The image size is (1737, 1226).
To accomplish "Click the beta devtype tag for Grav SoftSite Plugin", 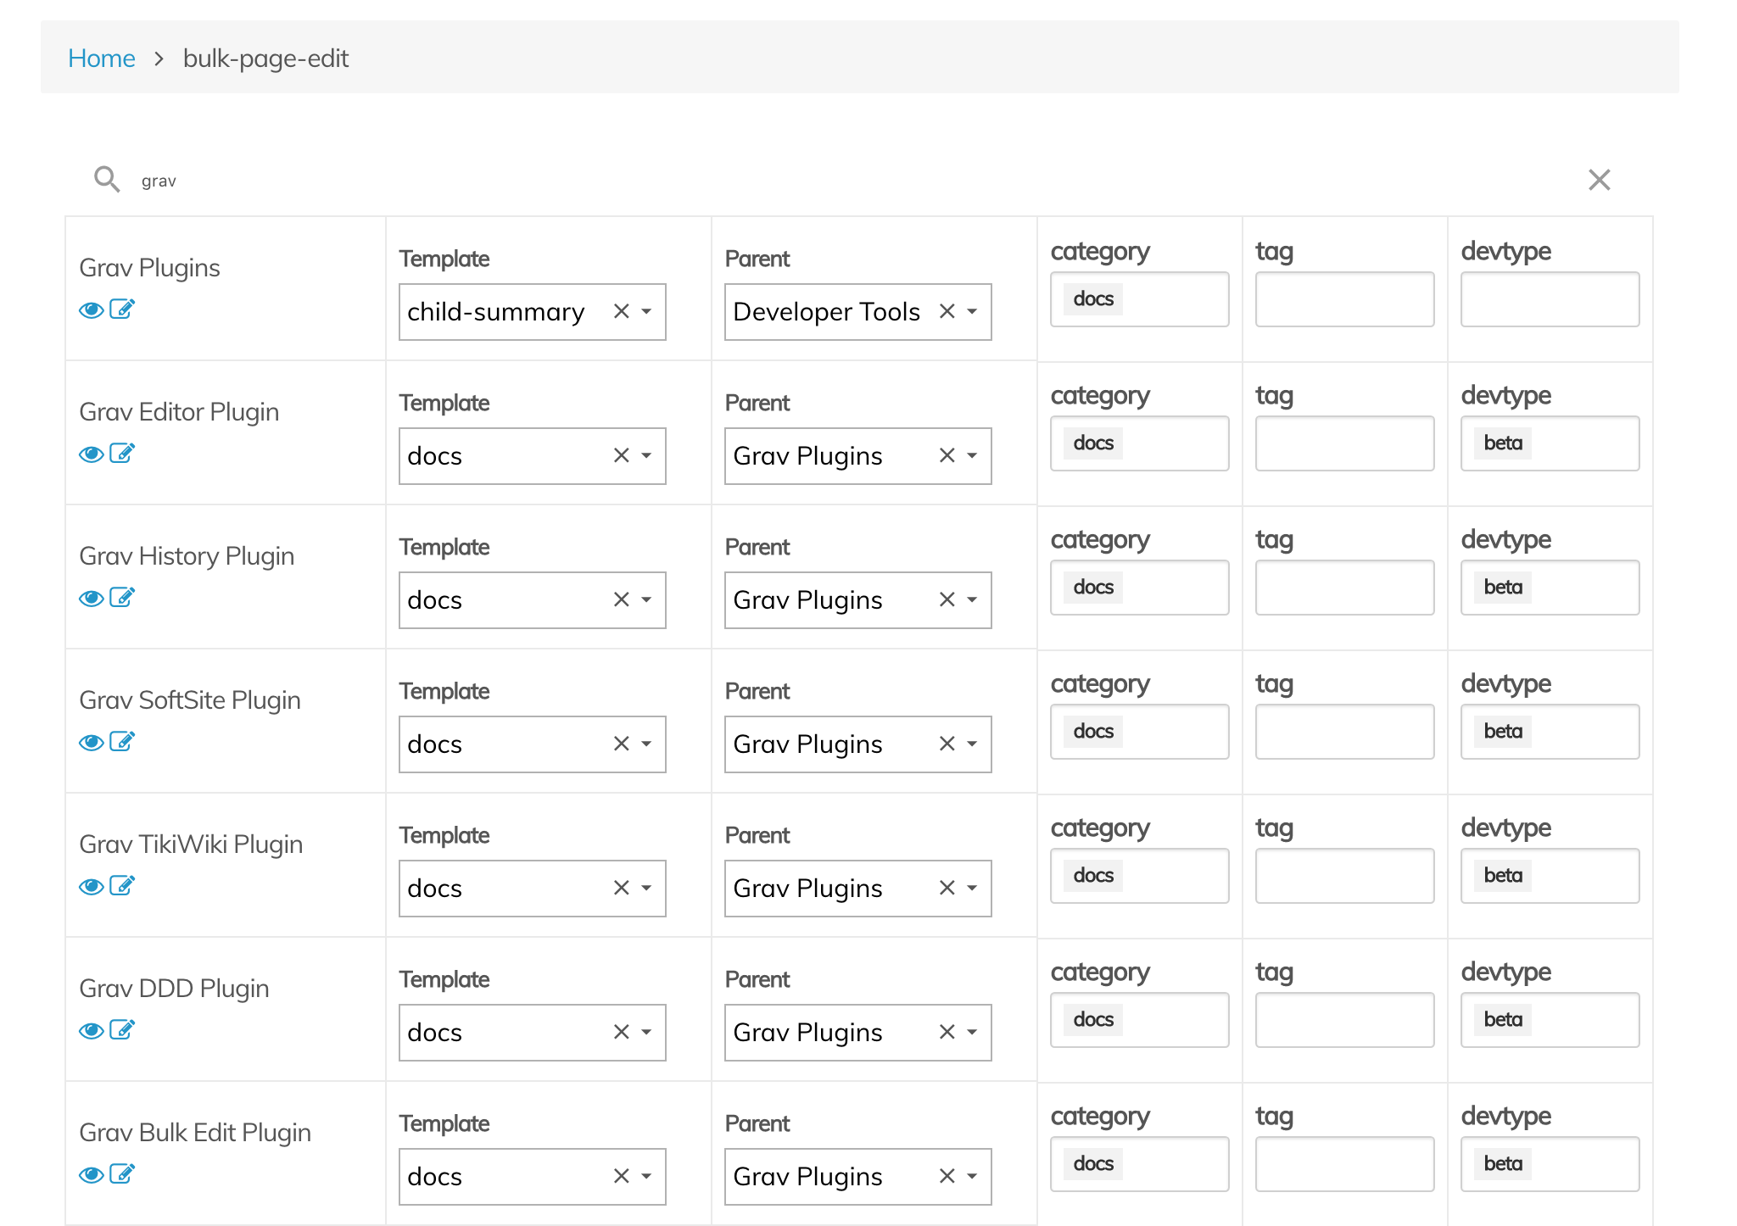I will pyautogui.click(x=1502, y=732).
